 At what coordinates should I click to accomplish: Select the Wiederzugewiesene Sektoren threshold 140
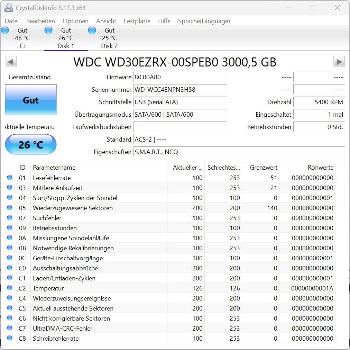pos(272,208)
